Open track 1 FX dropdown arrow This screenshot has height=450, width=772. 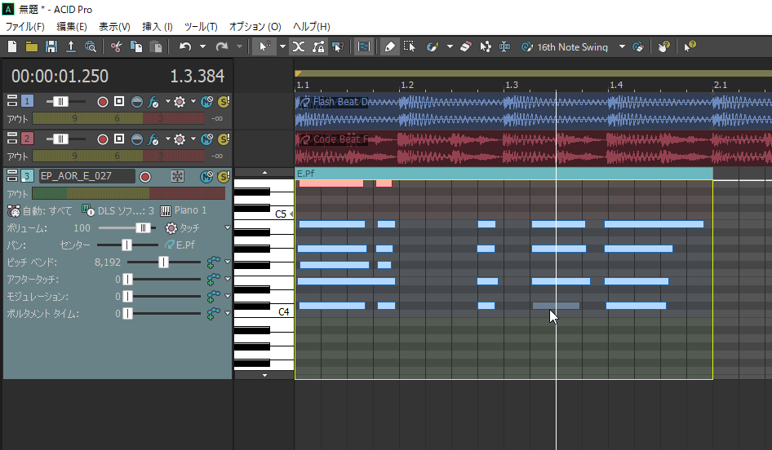pyautogui.click(x=167, y=101)
